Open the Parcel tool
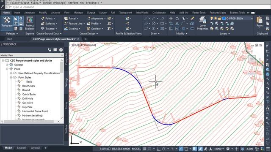This screenshot has height=152, width=271. click(x=71, y=19)
